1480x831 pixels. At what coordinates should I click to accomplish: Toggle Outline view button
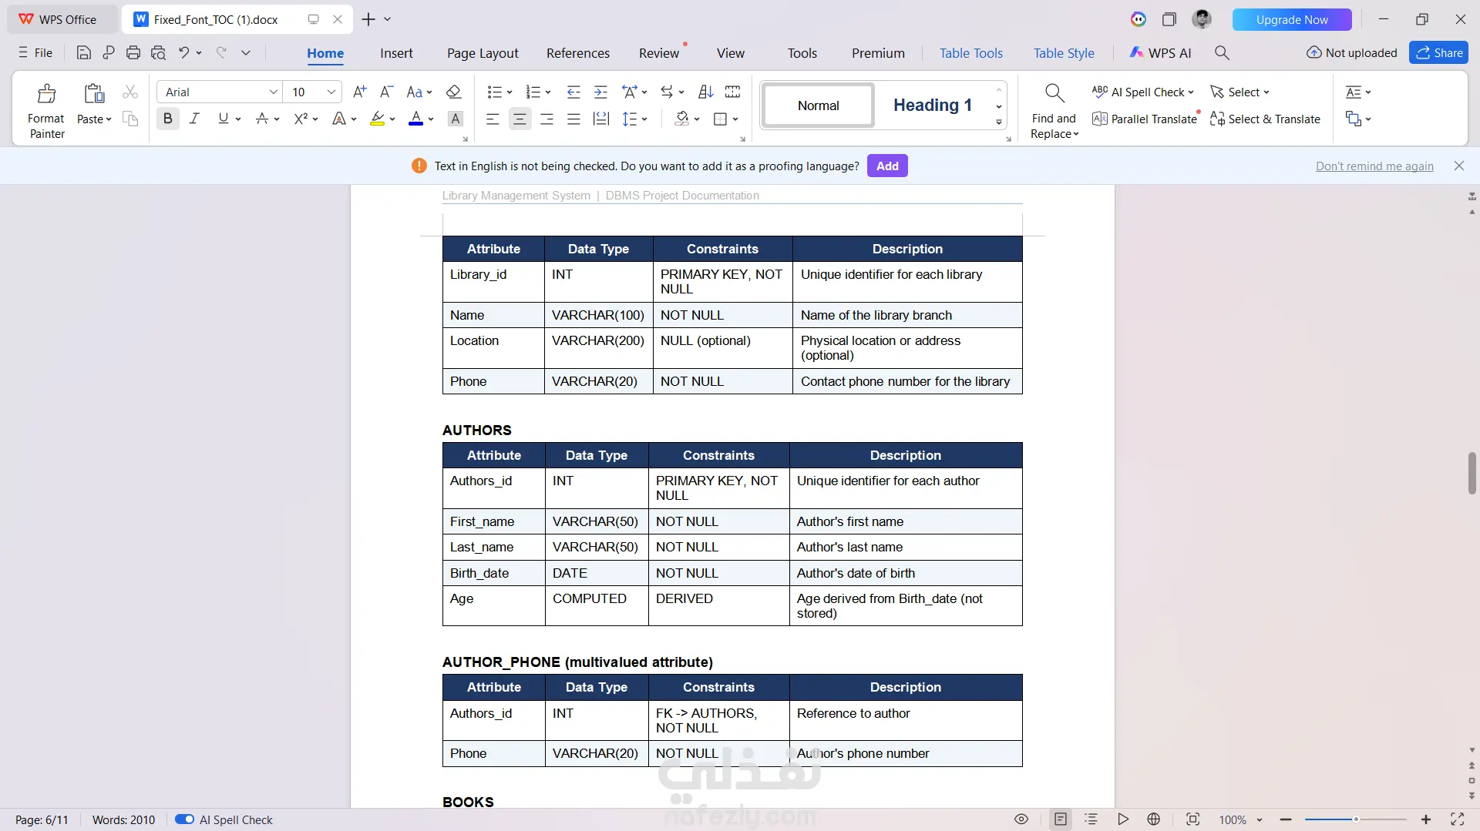click(1091, 819)
